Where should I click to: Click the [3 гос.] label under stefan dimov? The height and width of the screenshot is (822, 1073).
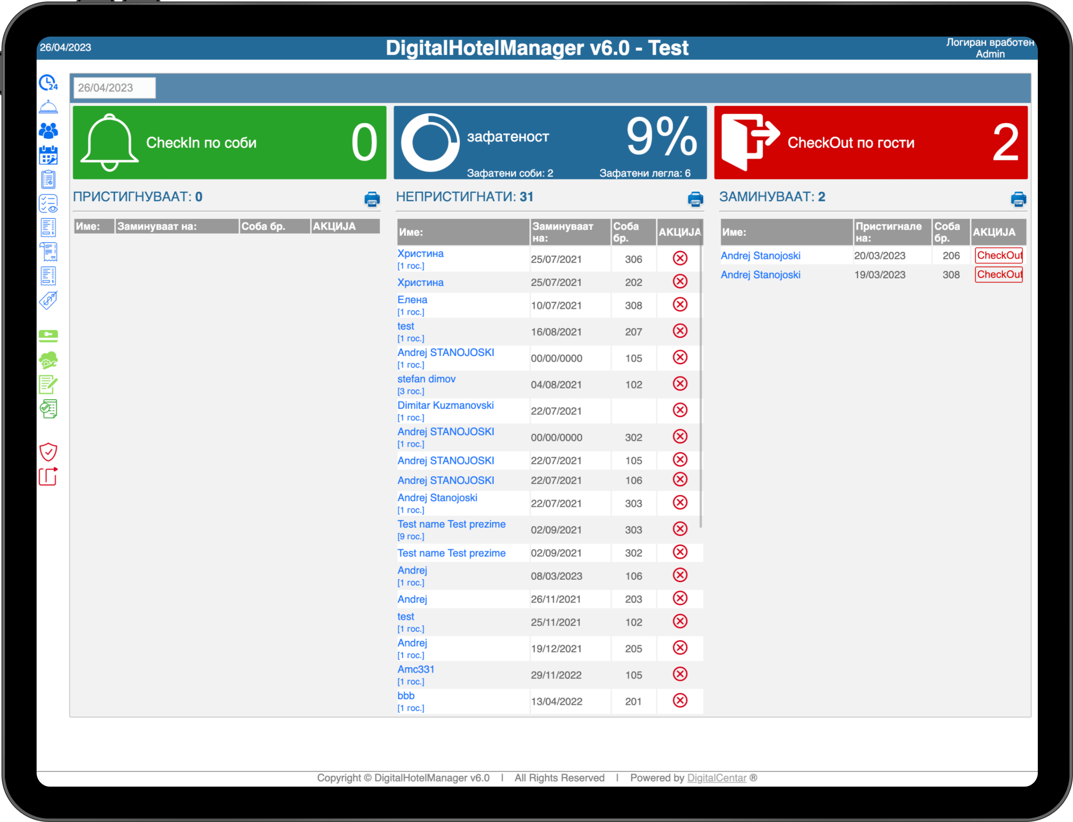(x=411, y=391)
